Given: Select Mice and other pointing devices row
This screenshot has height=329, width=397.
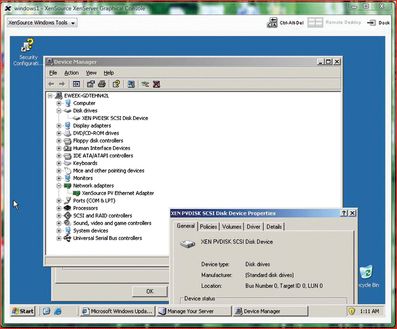Looking at the screenshot, I should tap(108, 171).
